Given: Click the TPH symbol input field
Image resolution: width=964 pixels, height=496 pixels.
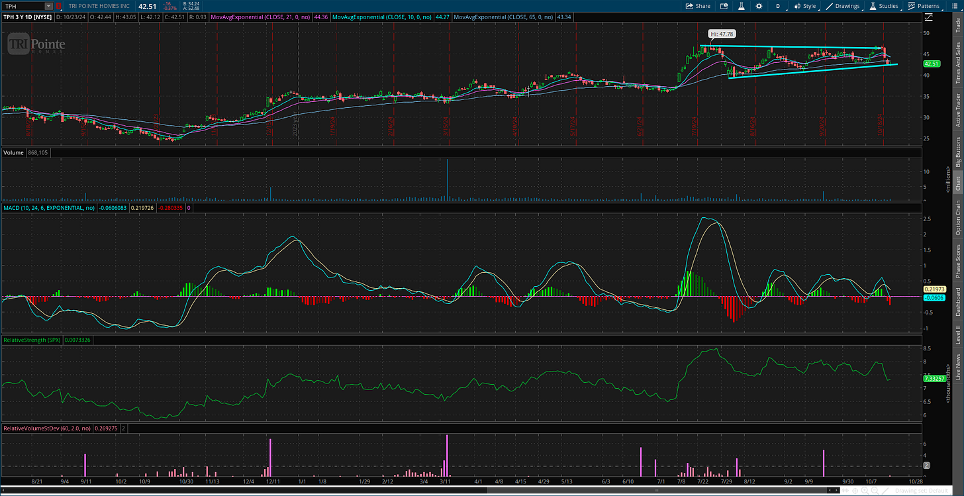Looking at the screenshot, I should coord(23,6).
